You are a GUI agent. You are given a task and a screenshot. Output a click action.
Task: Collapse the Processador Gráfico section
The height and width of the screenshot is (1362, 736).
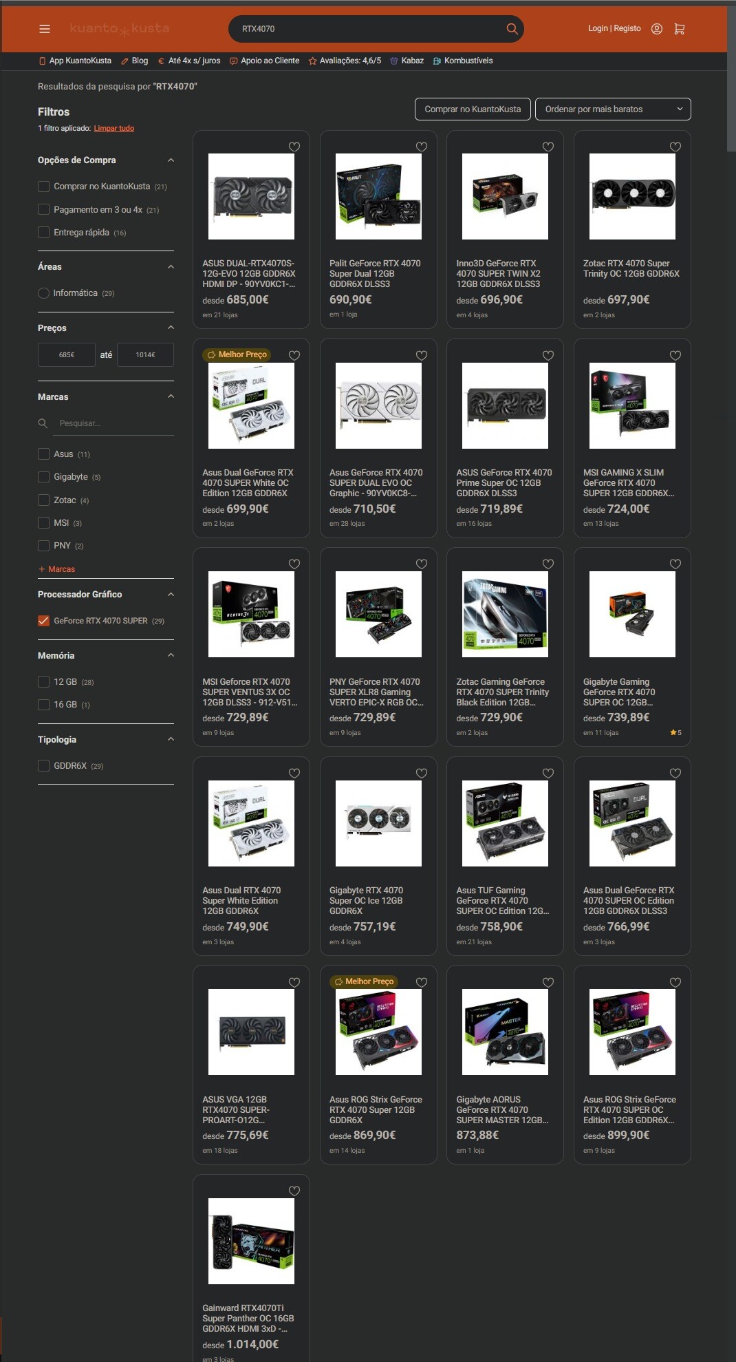[x=171, y=595]
